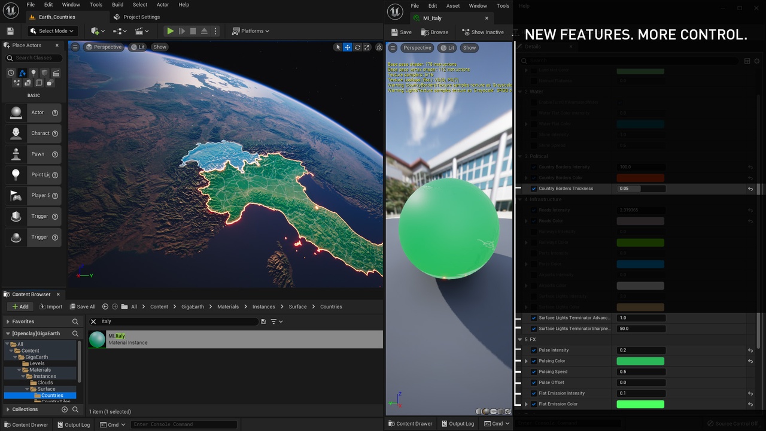Go back in Content Browser history
Image resolution: width=766 pixels, height=431 pixels.
point(105,306)
